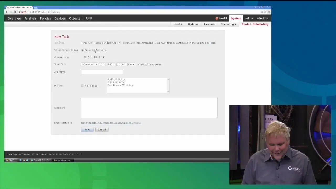Click the Job Name input field
Screen dimensions: 336x189
point(102,72)
